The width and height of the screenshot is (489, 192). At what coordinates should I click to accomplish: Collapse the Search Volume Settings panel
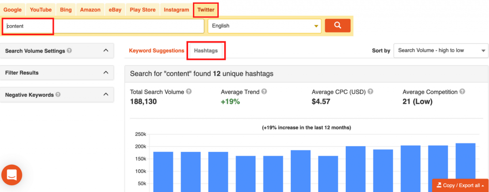click(x=106, y=51)
